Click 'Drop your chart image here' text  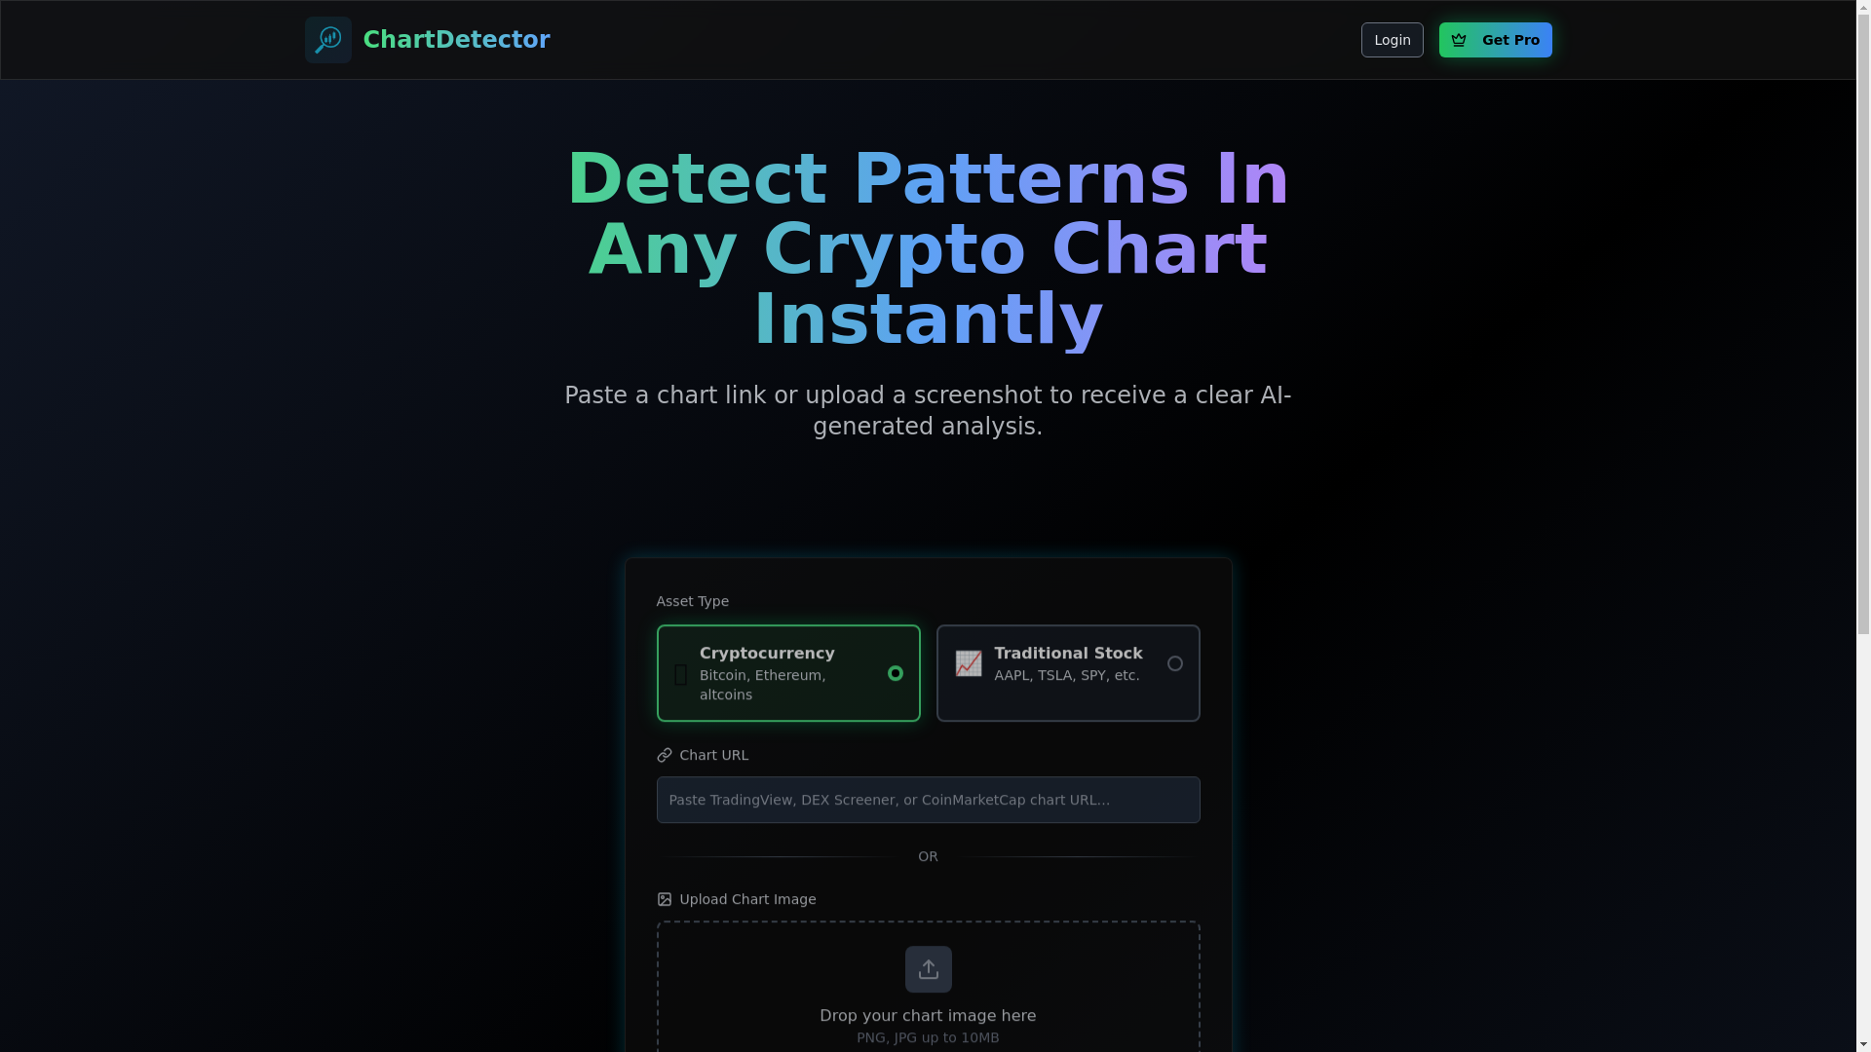pyautogui.click(x=928, y=1016)
